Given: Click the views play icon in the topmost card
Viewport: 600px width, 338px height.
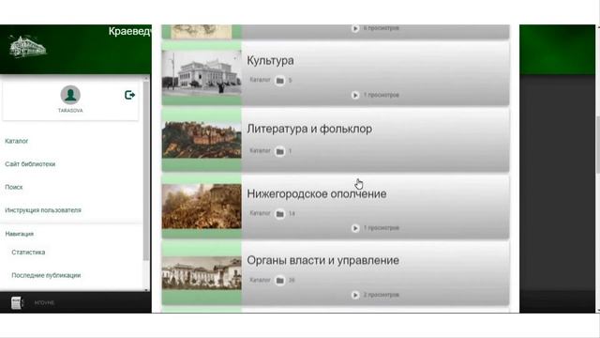Looking at the screenshot, I should pos(355,28).
